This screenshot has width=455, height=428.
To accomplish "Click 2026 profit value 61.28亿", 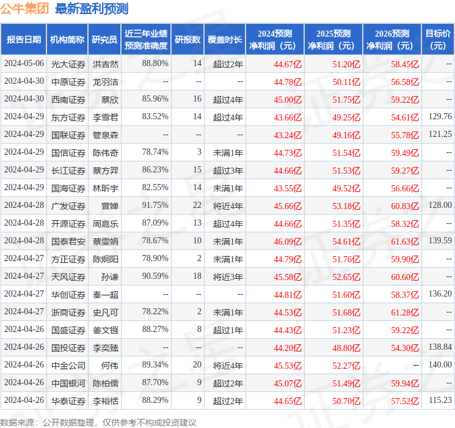I will click(405, 312).
